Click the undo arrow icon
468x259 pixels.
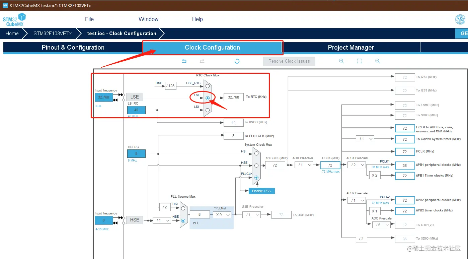pyautogui.click(x=184, y=61)
